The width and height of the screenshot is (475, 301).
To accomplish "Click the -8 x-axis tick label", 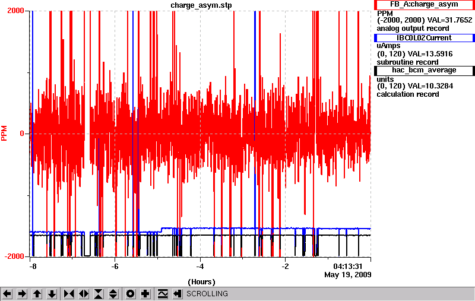I will point(33,267).
